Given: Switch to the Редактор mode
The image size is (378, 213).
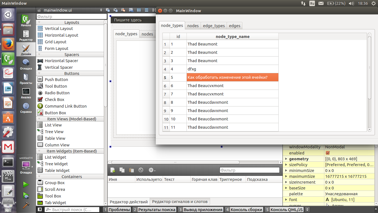Looking at the screenshot, I should tap(26, 35).
